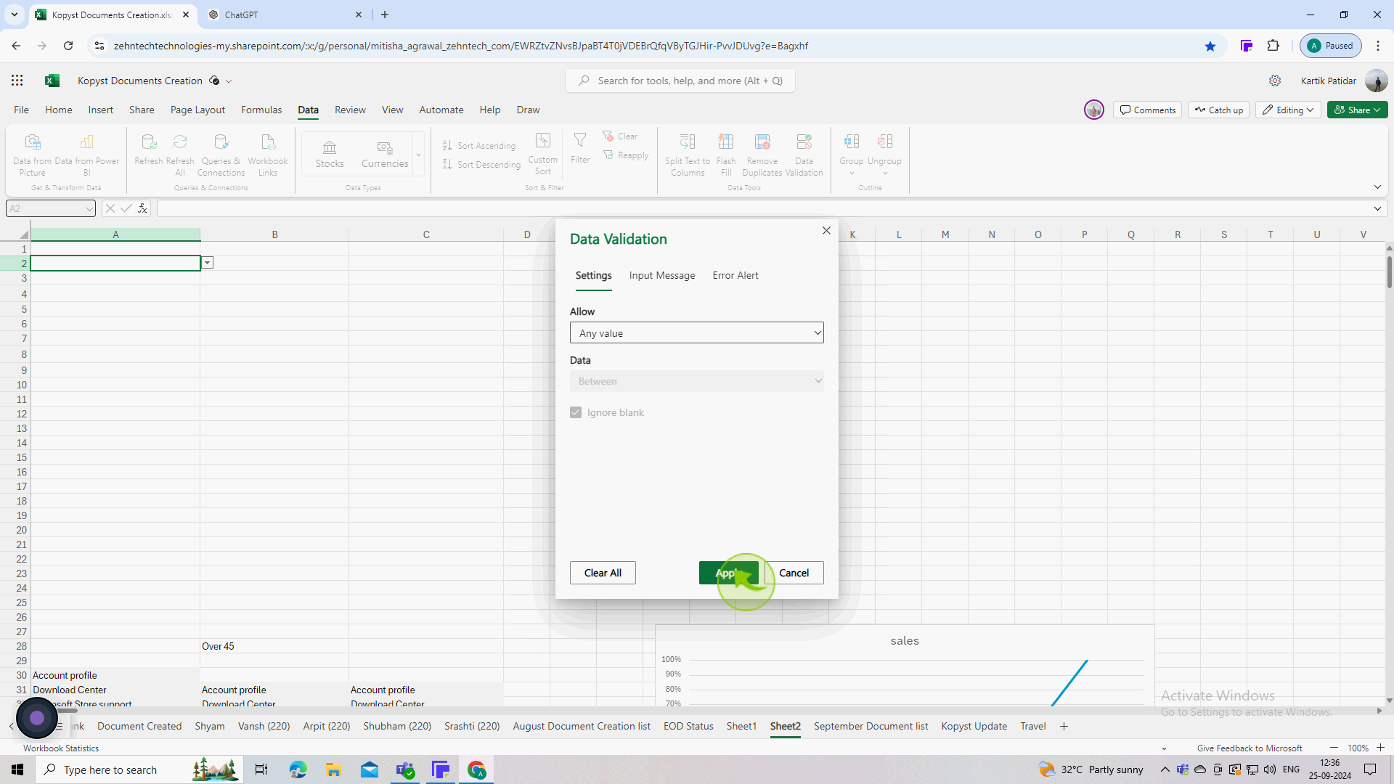Click the Data from Picture icon

32,142
